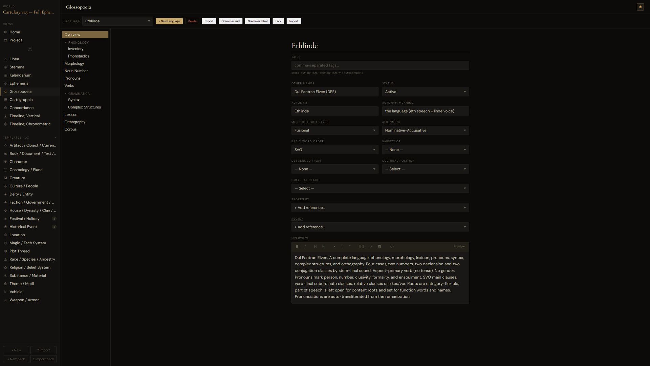This screenshot has height=366, width=650.
Task: Click the Export button
Action: click(209, 21)
